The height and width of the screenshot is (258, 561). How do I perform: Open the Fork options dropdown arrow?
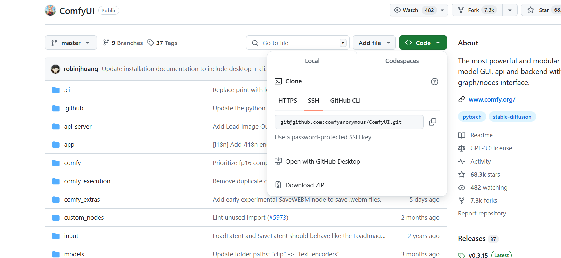pos(510,10)
